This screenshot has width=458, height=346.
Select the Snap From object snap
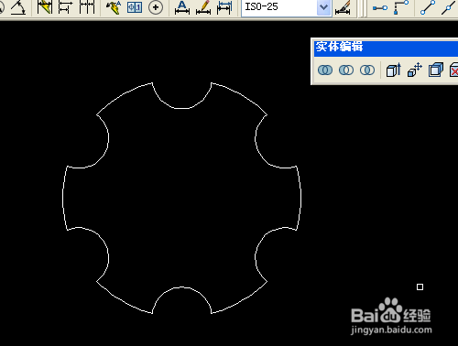pyautogui.click(x=401, y=7)
